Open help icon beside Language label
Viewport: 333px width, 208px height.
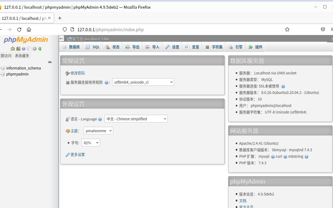[100, 119]
